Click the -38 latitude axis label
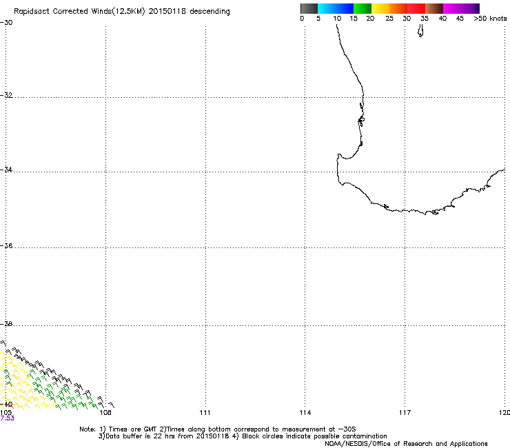Viewport: 510px width, 448px height. point(6,324)
